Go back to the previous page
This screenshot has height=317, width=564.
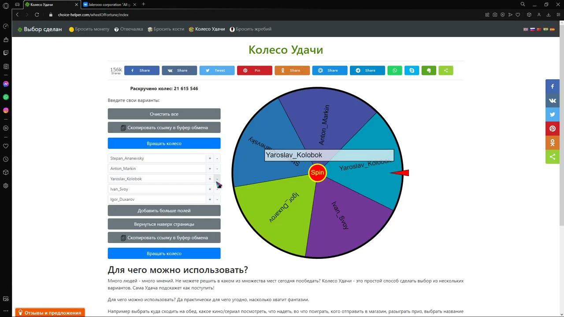point(17,15)
